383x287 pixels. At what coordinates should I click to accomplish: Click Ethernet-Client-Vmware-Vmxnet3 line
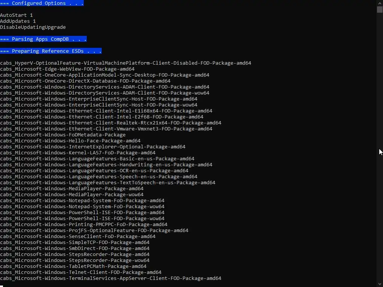106,129
